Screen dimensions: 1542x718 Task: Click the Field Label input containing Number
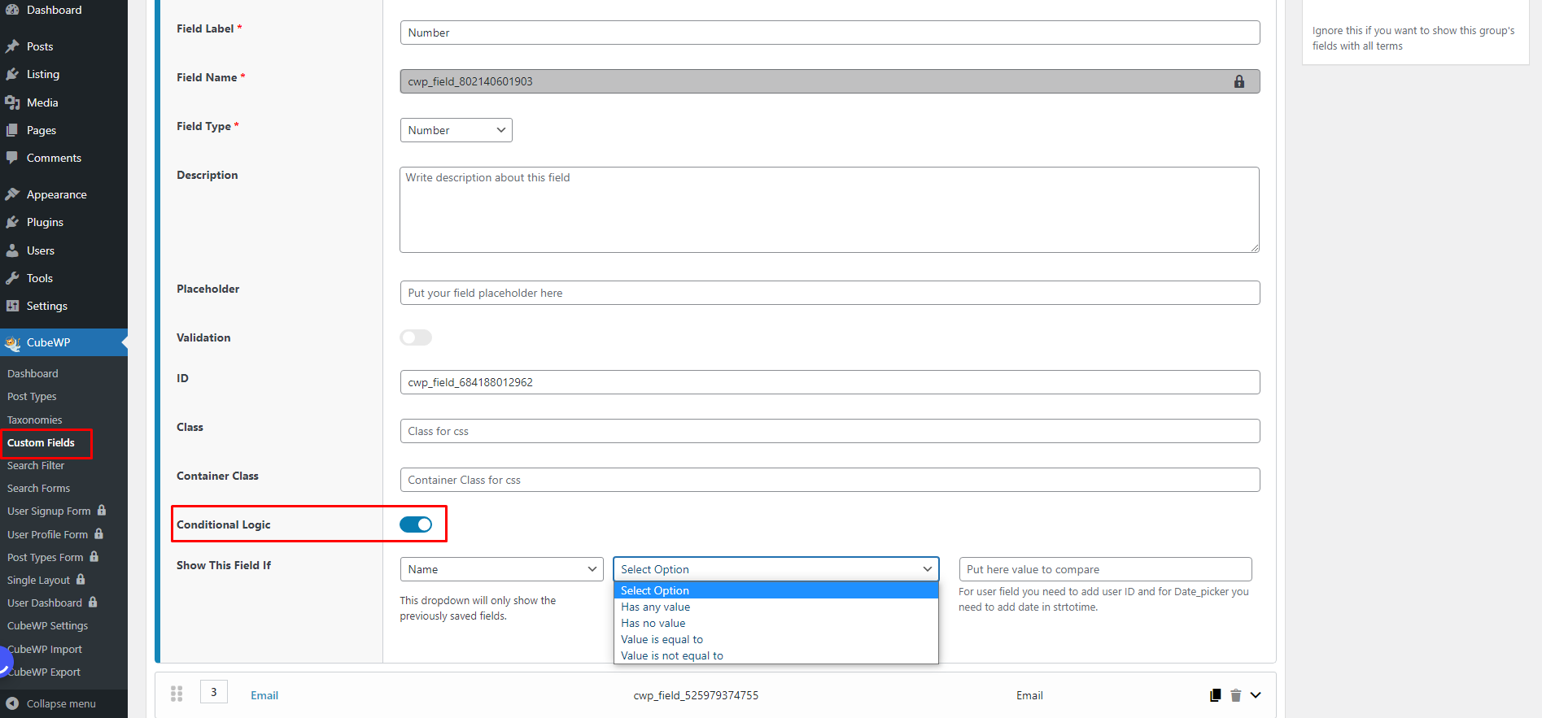point(830,33)
